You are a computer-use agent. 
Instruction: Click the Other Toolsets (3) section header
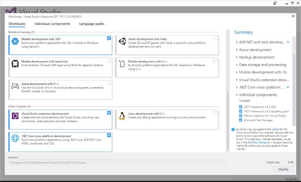(x=19, y=106)
